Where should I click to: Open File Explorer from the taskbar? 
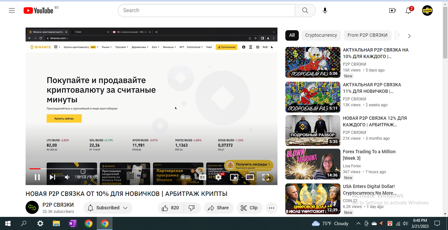56,223
